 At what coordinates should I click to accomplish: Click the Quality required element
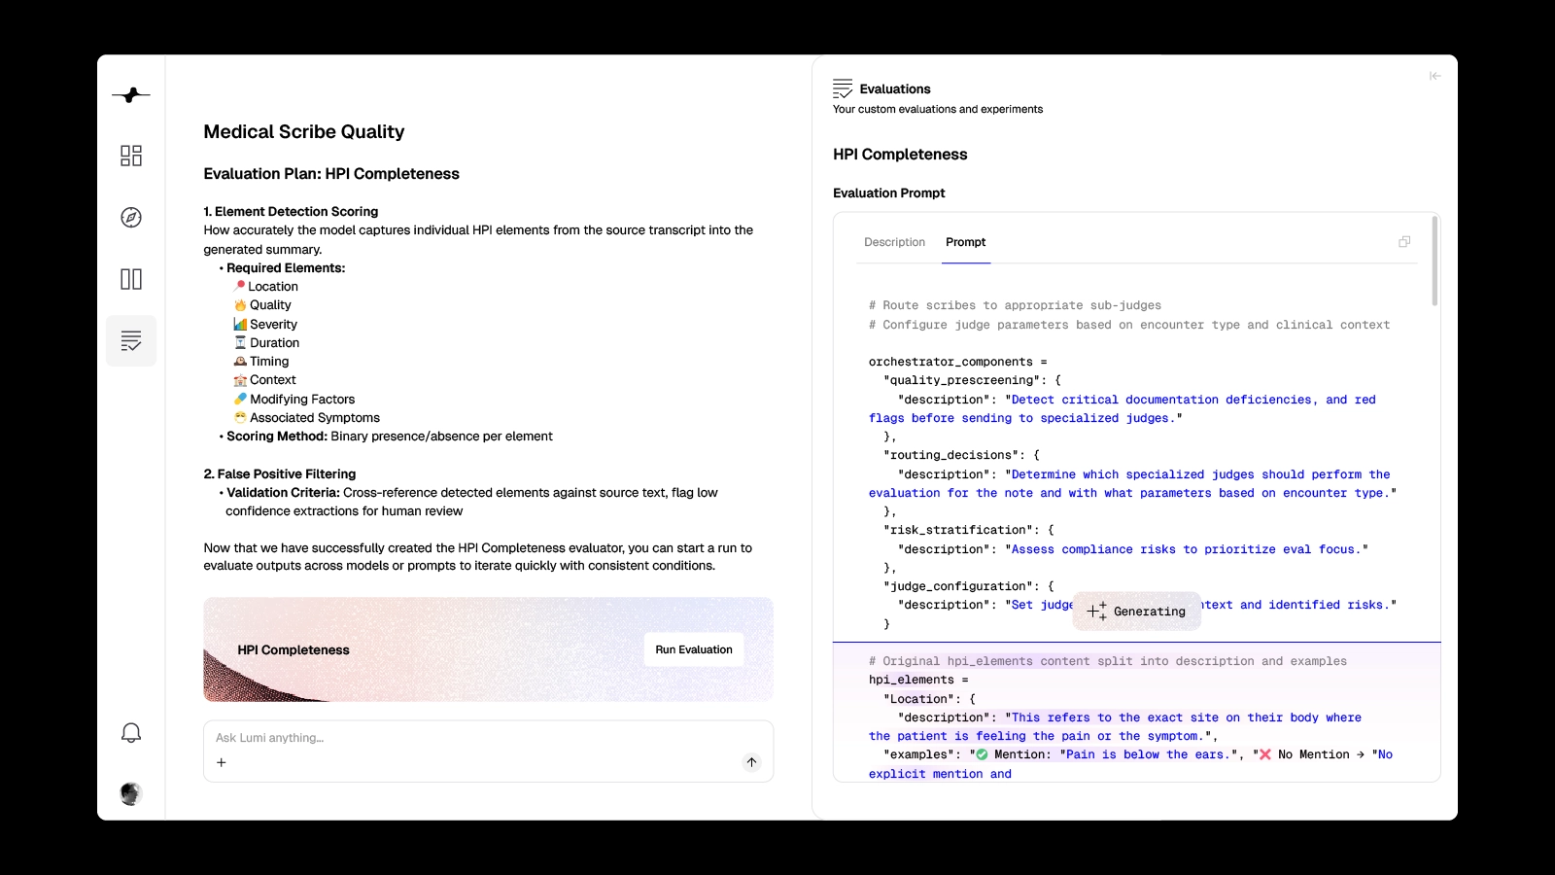point(262,305)
